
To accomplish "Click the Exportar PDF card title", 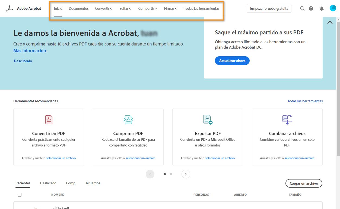I will click(x=208, y=133).
